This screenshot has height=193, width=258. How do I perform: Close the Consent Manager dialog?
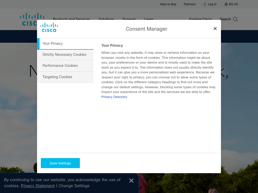215,29
